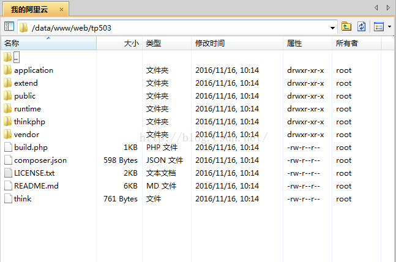
Task: Sort by the 属性 column header
Action: (307, 43)
